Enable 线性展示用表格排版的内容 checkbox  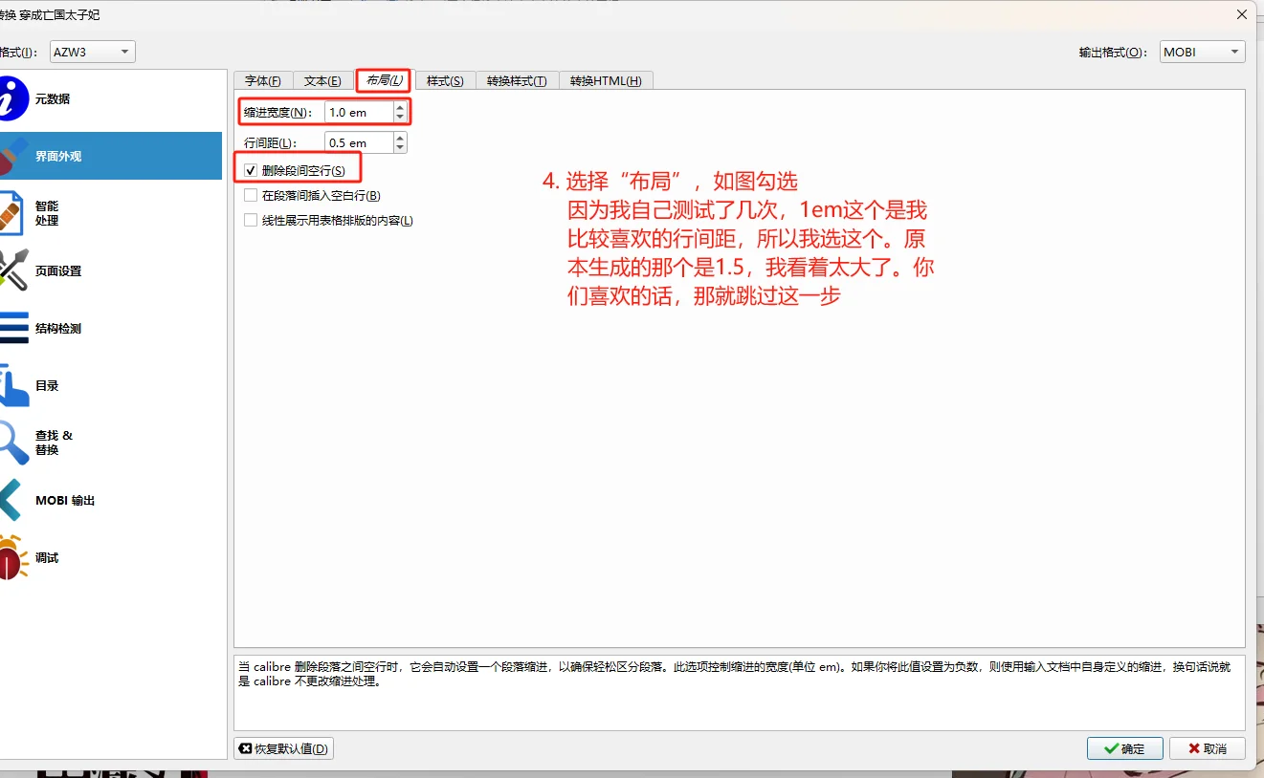251,220
